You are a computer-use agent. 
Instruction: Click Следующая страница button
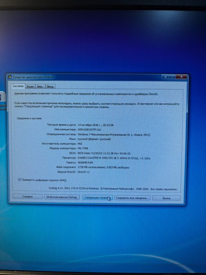(97, 198)
